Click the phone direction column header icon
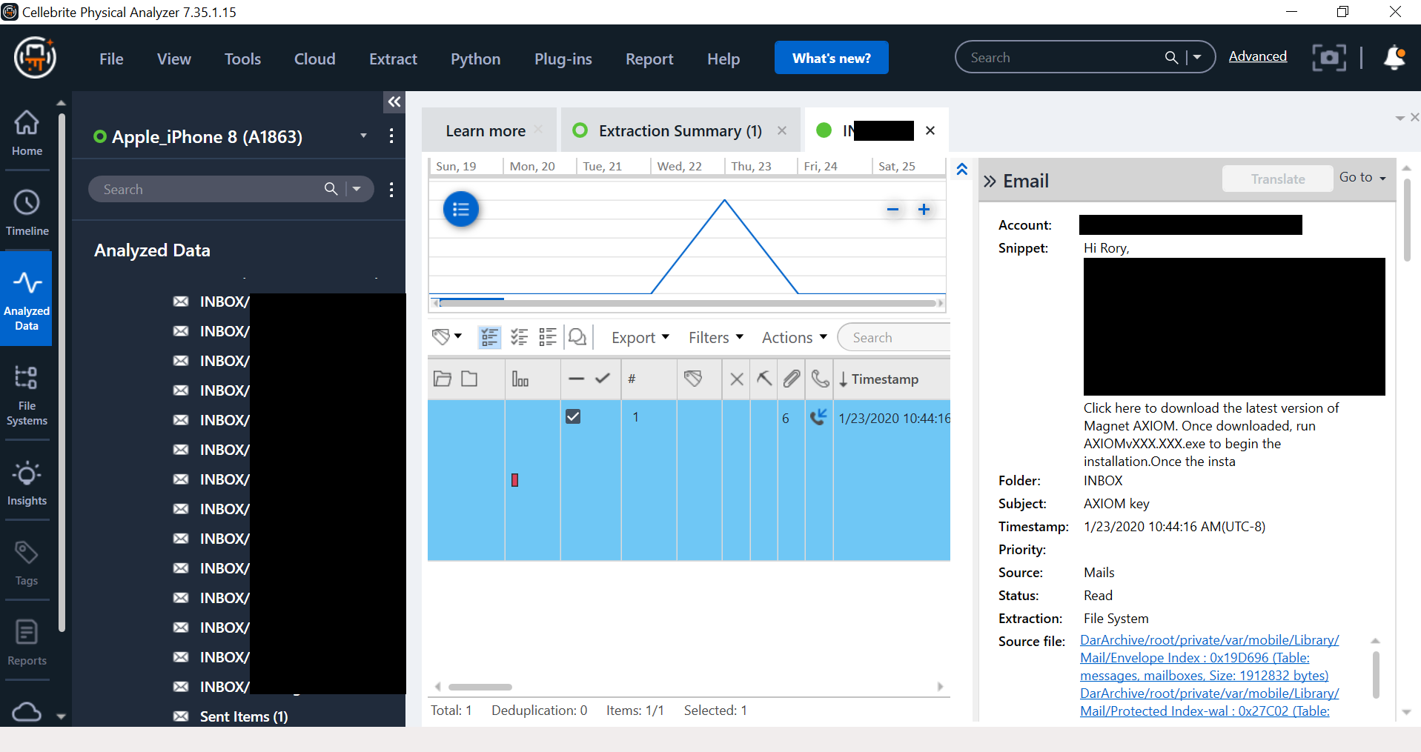Screen dimensions: 1421x752 [x=820, y=379]
